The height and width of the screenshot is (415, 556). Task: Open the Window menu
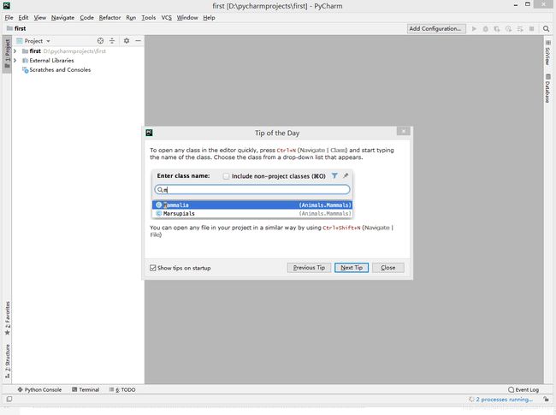pyautogui.click(x=187, y=17)
